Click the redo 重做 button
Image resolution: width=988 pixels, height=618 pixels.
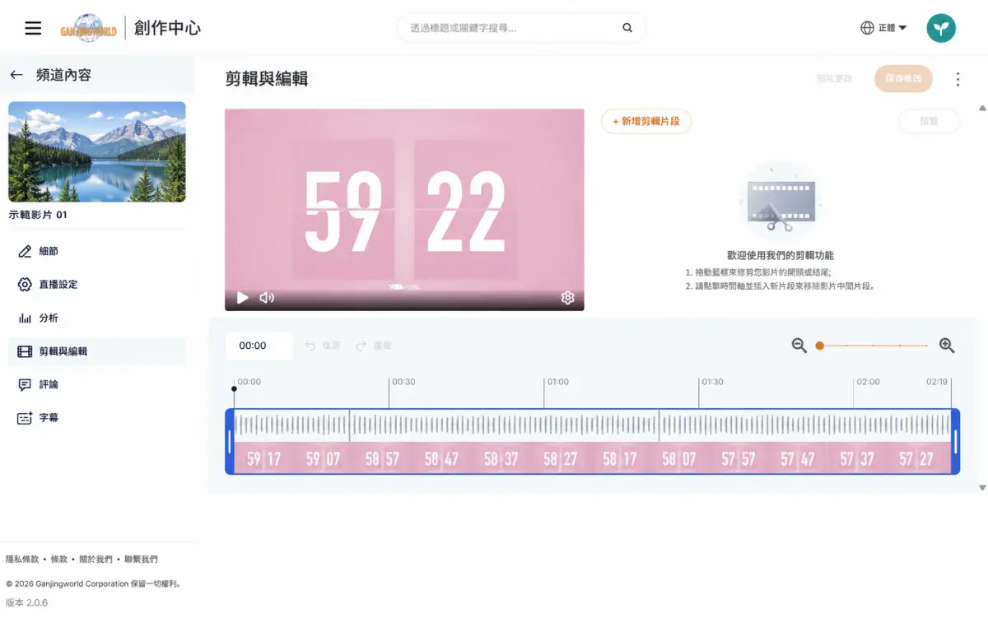point(374,346)
